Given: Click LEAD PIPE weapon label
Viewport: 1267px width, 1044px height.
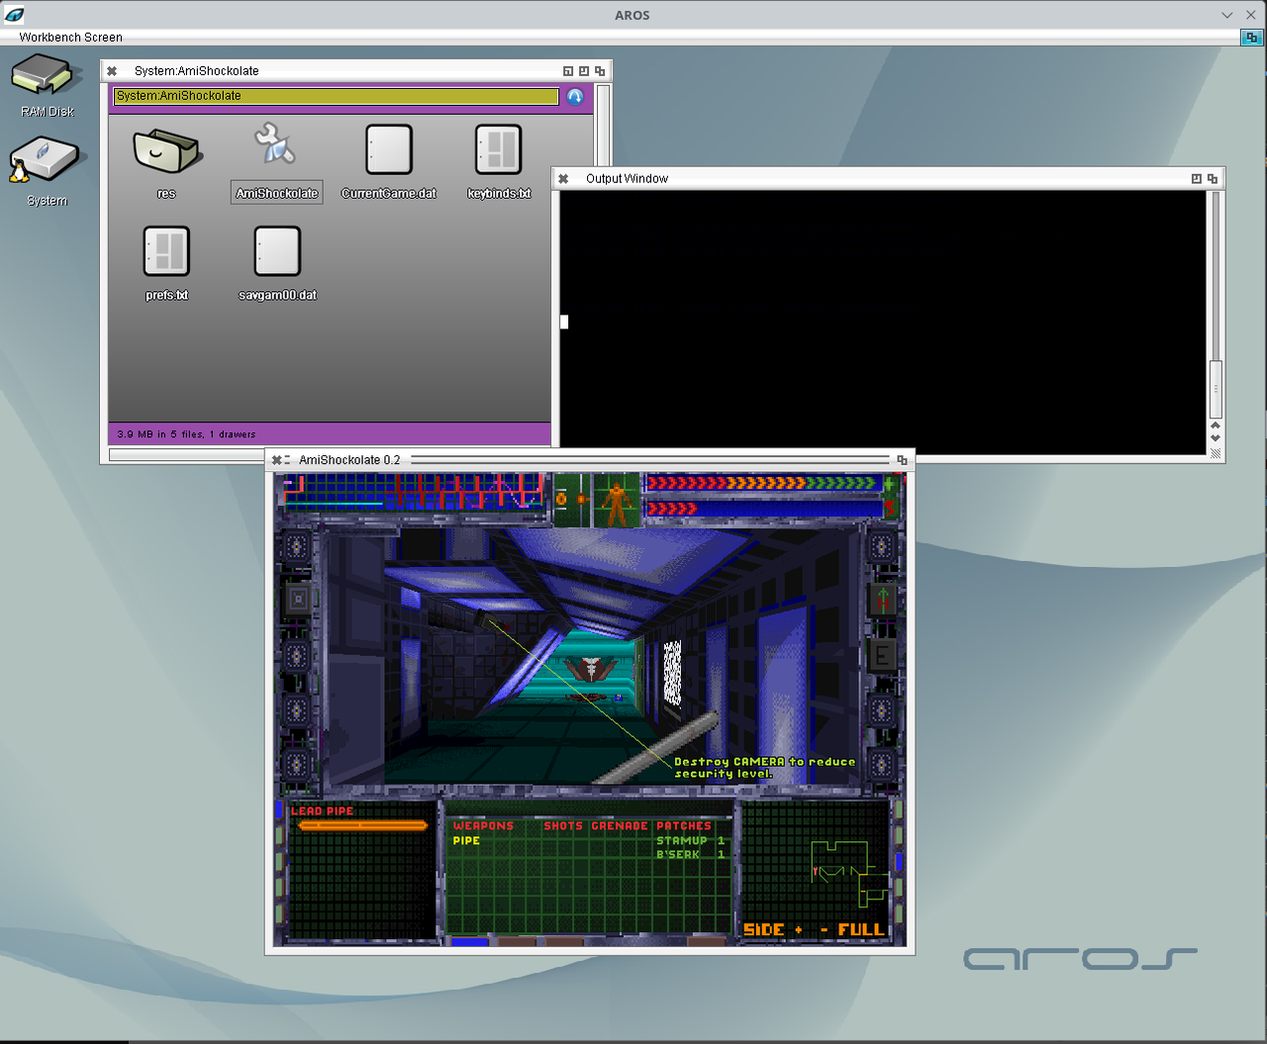Looking at the screenshot, I should pyautogui.click(x=322, y=810).
